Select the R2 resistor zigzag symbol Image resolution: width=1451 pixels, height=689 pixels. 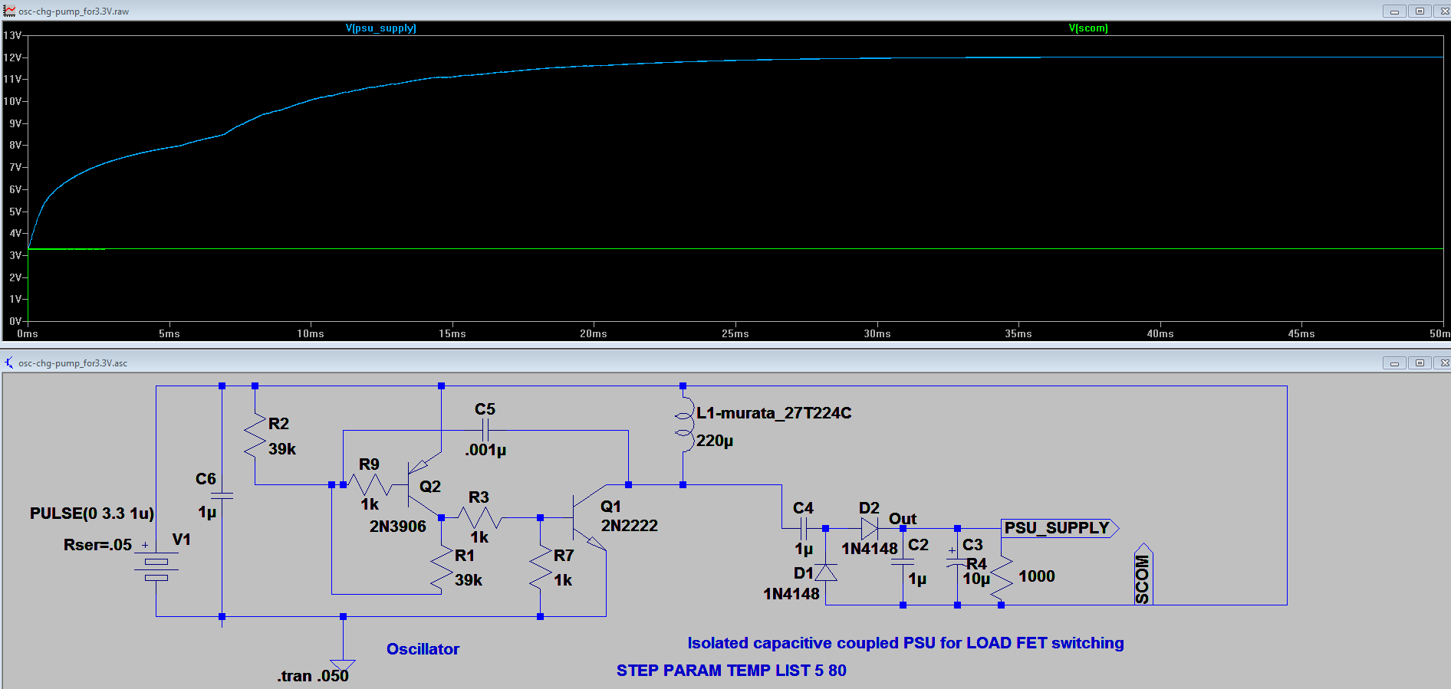255,435
